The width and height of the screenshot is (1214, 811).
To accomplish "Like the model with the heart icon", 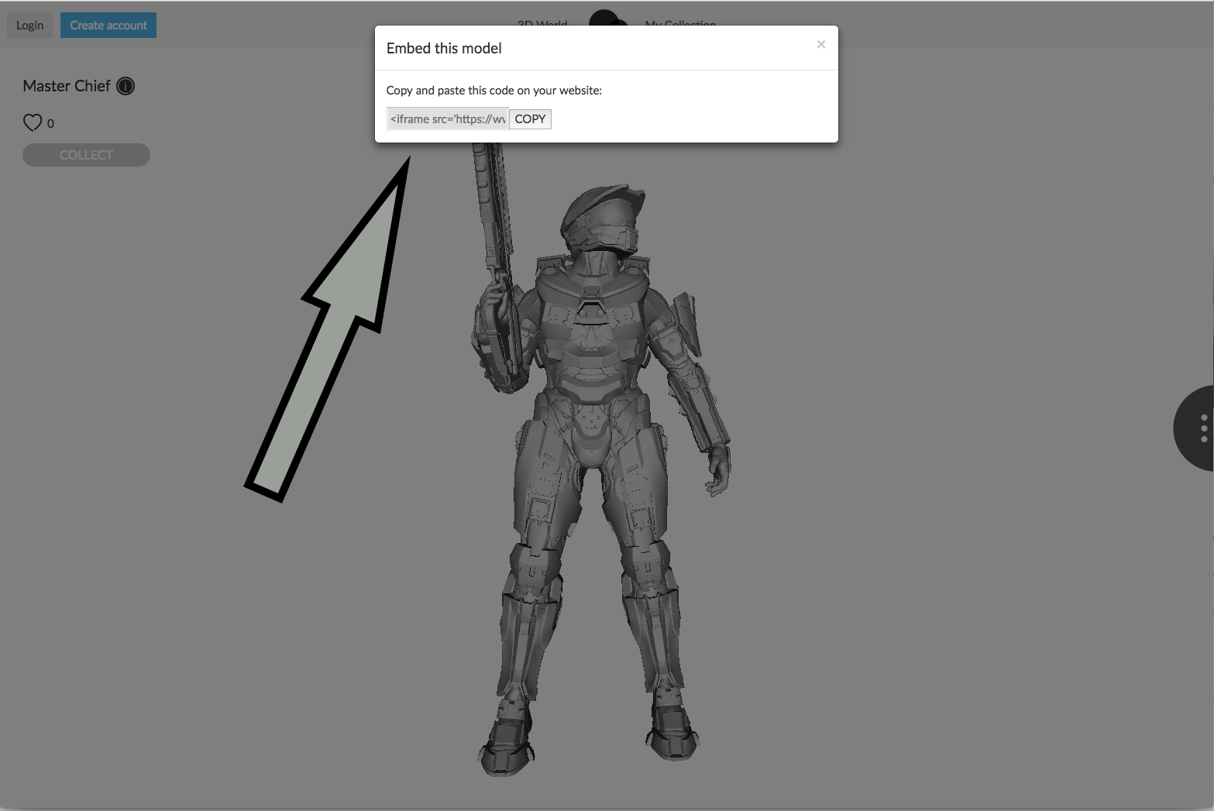I will 33,122.
